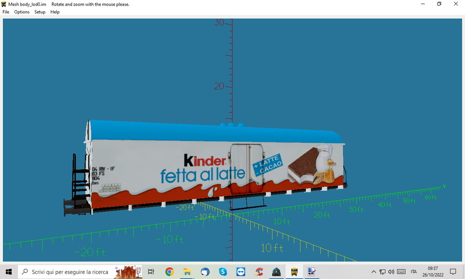Open the Setup menu
The image size is (465, 279).
40,12
